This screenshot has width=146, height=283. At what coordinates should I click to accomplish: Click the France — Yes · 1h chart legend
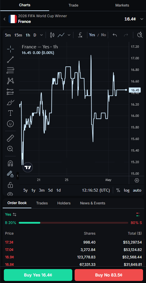coord(40,47)
